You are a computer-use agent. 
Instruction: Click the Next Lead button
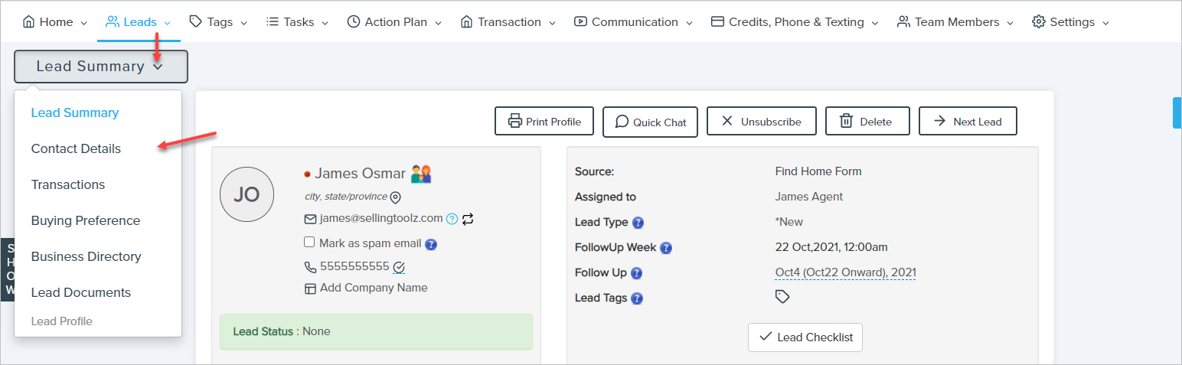pos(968,122)
